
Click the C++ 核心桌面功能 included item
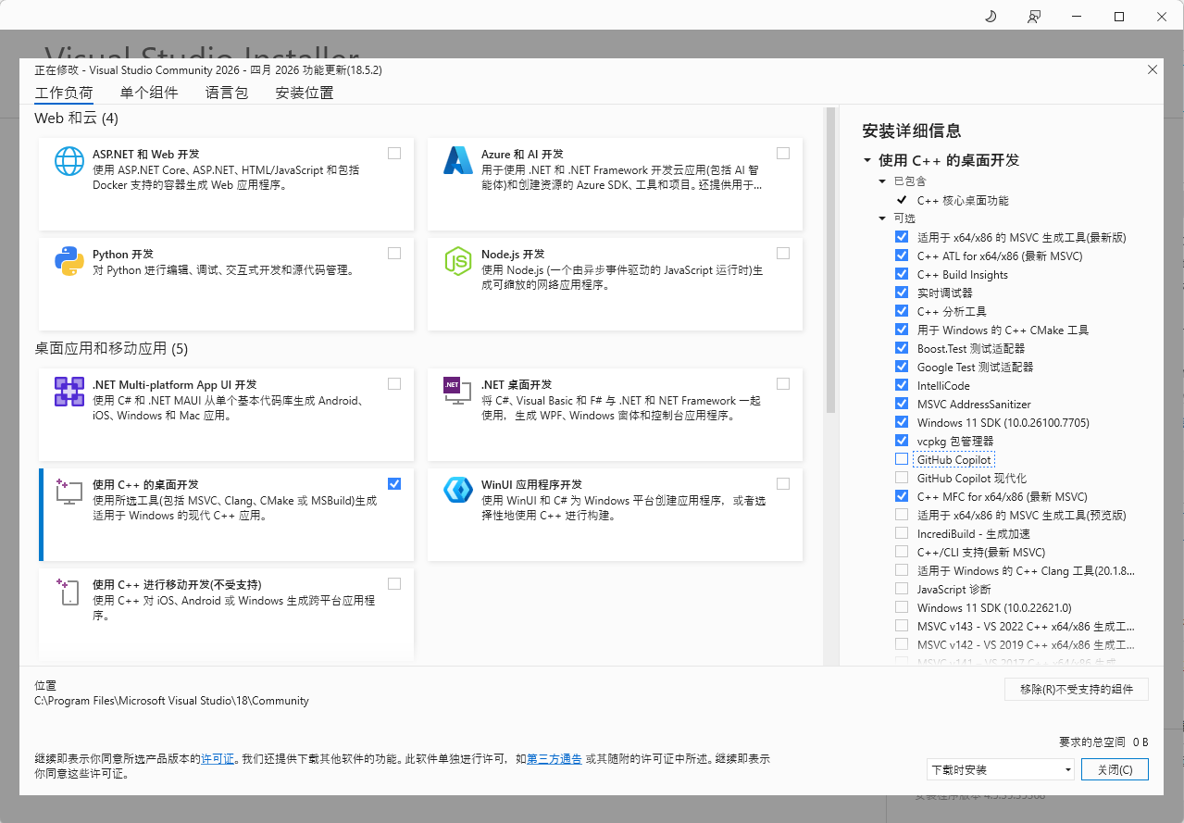point(963,200)
